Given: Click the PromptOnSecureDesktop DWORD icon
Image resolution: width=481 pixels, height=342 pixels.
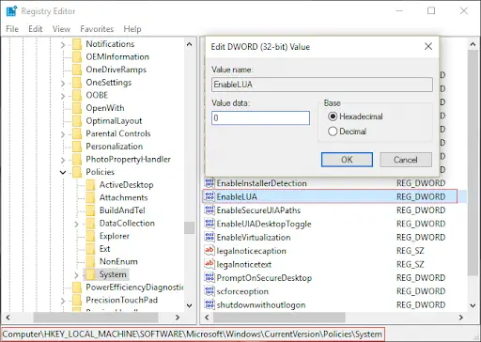Looking at the screenshot, I should (x=209, y=277).
